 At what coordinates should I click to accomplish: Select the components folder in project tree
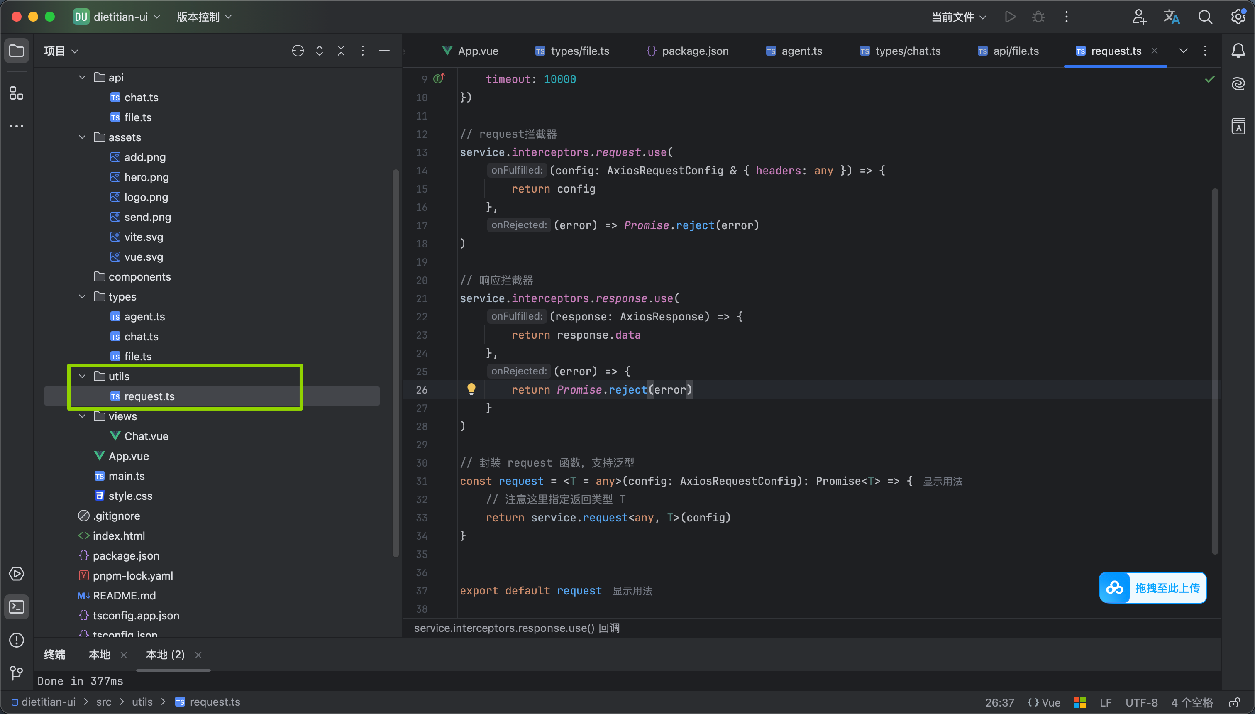(140, 276)
